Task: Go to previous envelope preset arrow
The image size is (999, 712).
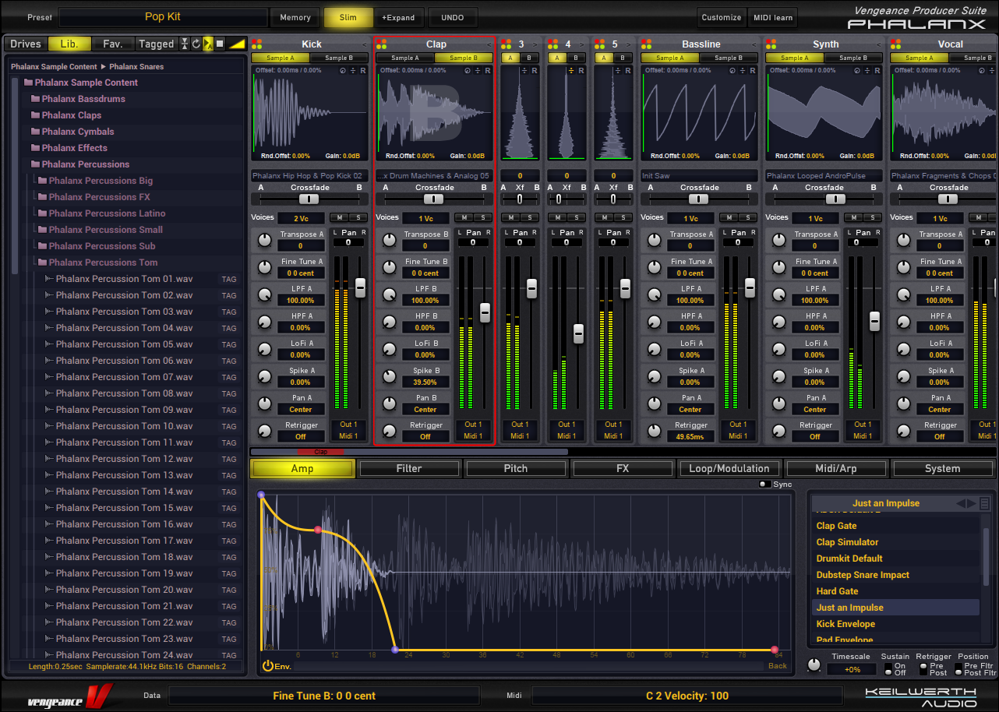Action: tap(962, 503)
